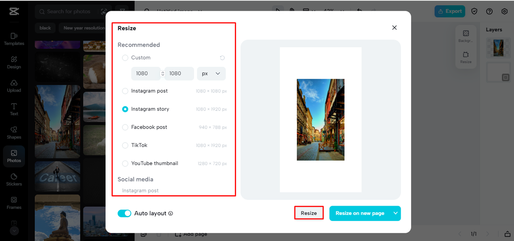Choose the old town street photo thumbnail

click(x=57, y=121)
